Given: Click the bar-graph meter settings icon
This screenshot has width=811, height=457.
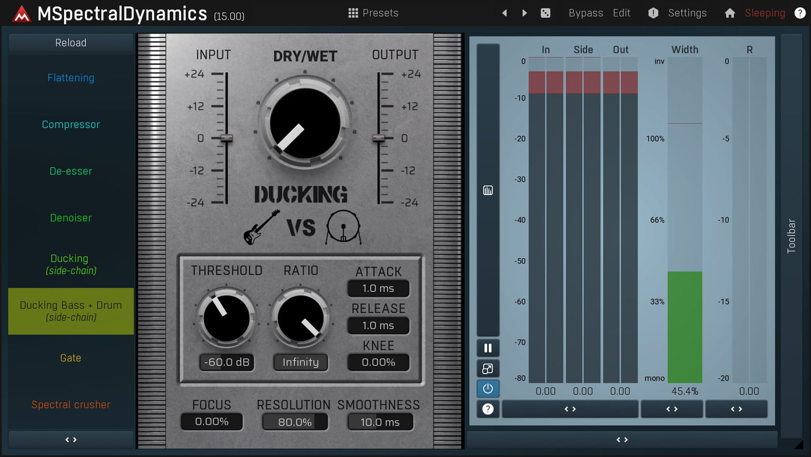Looking at the screenshot, I should click(x=487, y=190).
